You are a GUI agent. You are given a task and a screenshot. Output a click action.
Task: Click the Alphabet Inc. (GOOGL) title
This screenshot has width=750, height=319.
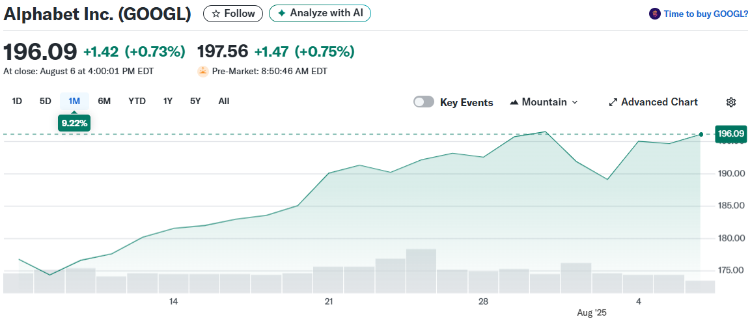pyautogui.click(x=97, y=14)
